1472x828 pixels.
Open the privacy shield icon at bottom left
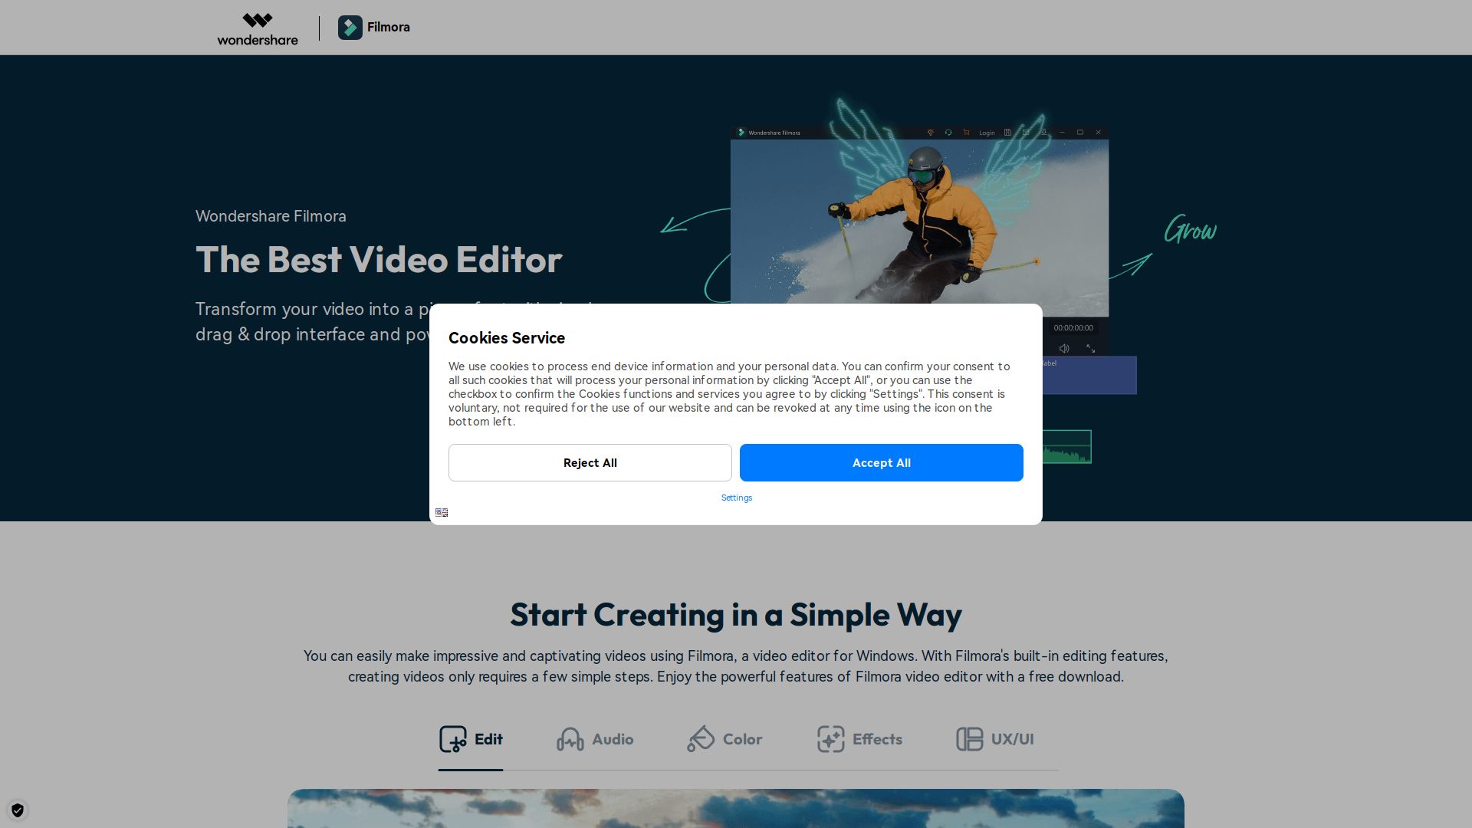(x=18, y=810)
